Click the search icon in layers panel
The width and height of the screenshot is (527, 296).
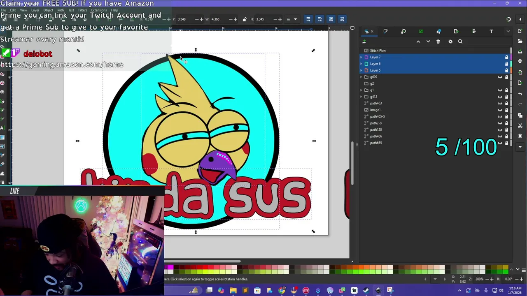(460, 42)
